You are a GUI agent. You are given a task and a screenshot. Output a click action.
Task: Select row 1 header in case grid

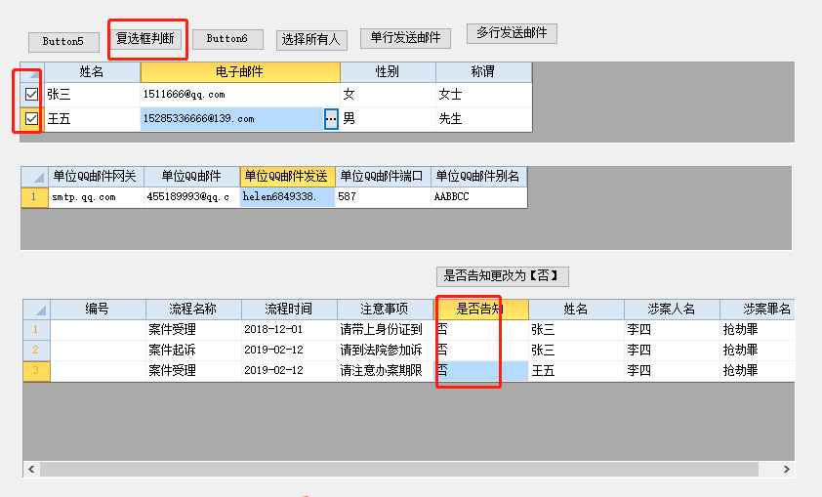click(37, 330)
